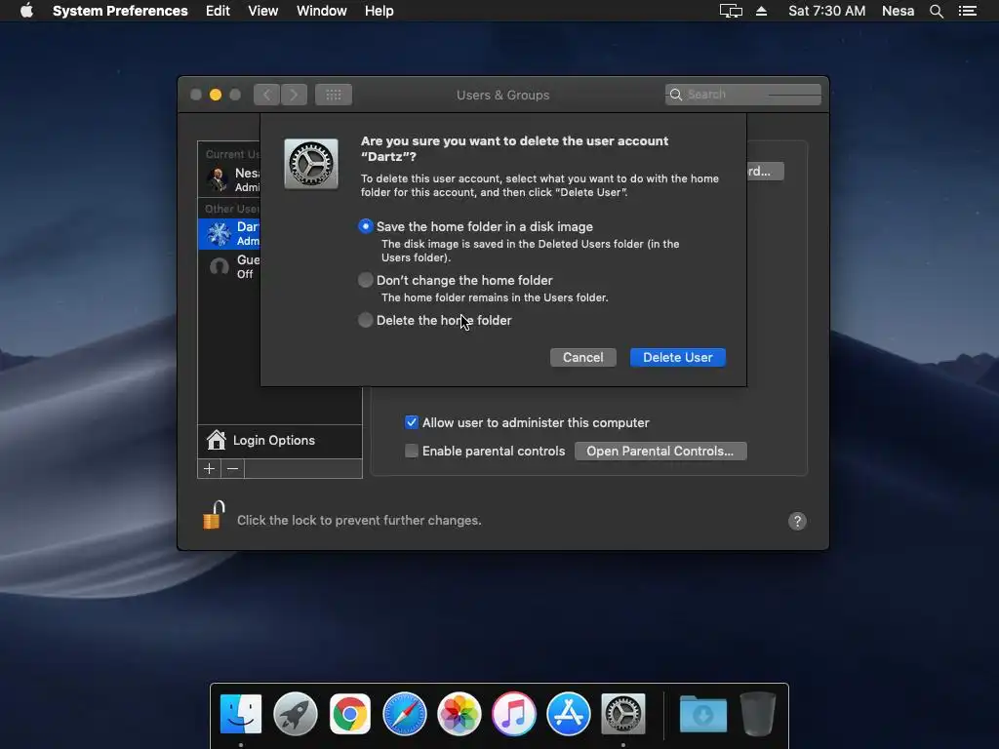Click the Login Options label
This screenshot has width=999, height=749.
pos(274,440)
